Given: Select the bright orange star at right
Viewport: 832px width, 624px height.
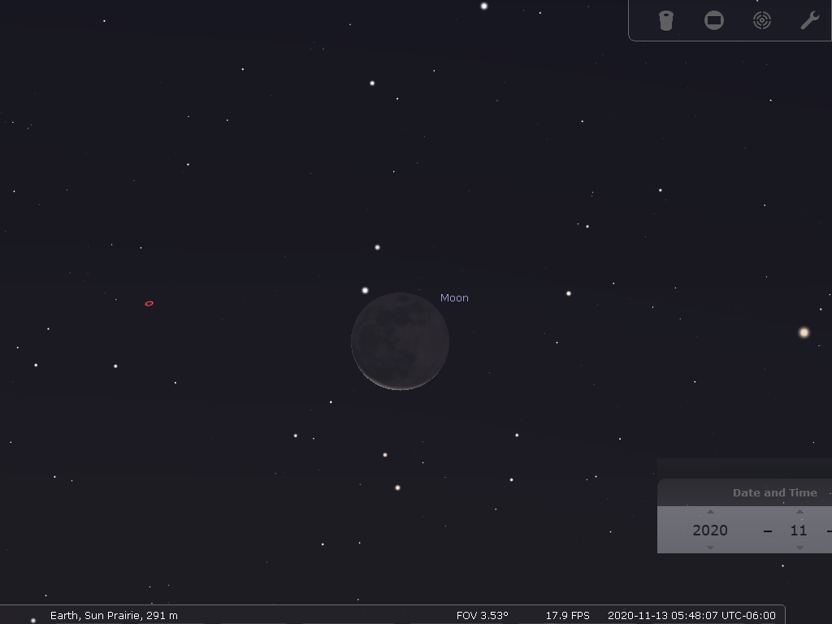Looking at the screenshot, I should tap(804, 332).
